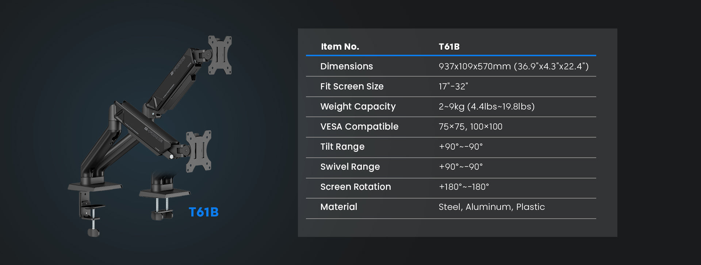Click the T61B value in table header
This screenshot has height=265, width=701.
pos(449,47)
